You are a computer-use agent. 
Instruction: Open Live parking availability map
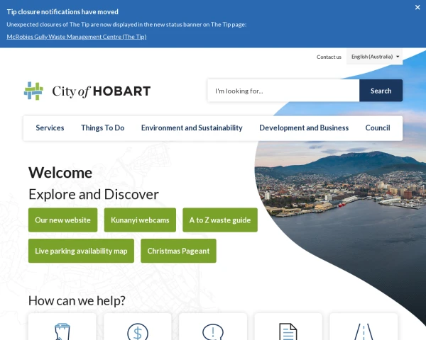[x=81, y=251]
